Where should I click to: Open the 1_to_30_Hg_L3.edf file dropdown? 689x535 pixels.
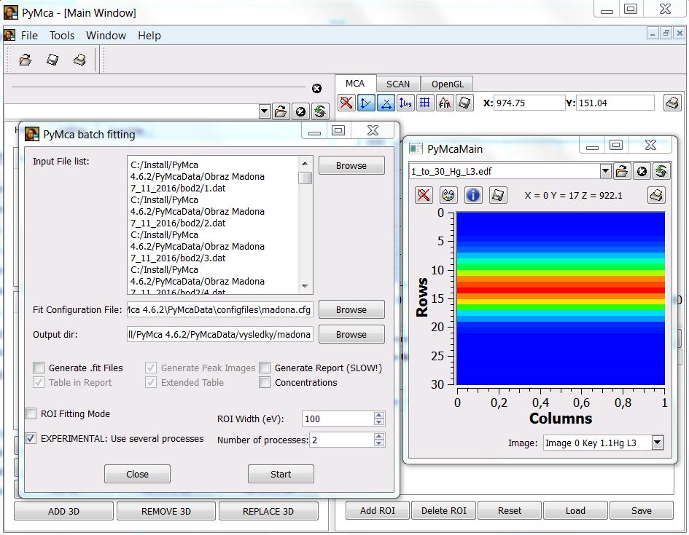click(605, 171)
